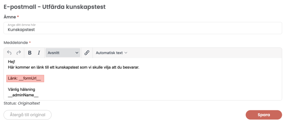Redo the last undone edit
286x125 pixels.
[19, 53]
